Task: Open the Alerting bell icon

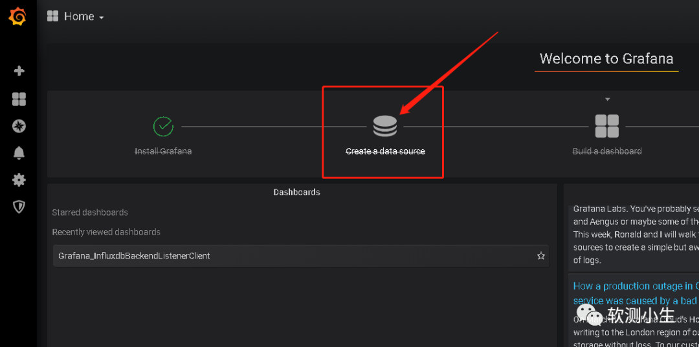Action: tap(19, 153)
